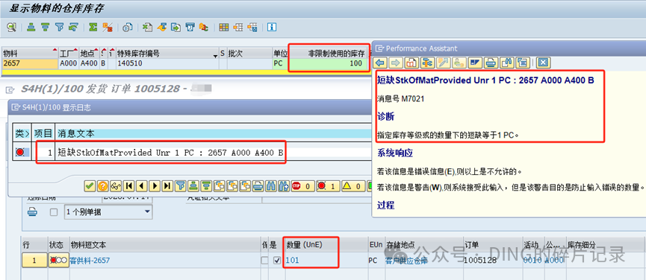Click 非限制使用的库存 column header

(328, 54)
